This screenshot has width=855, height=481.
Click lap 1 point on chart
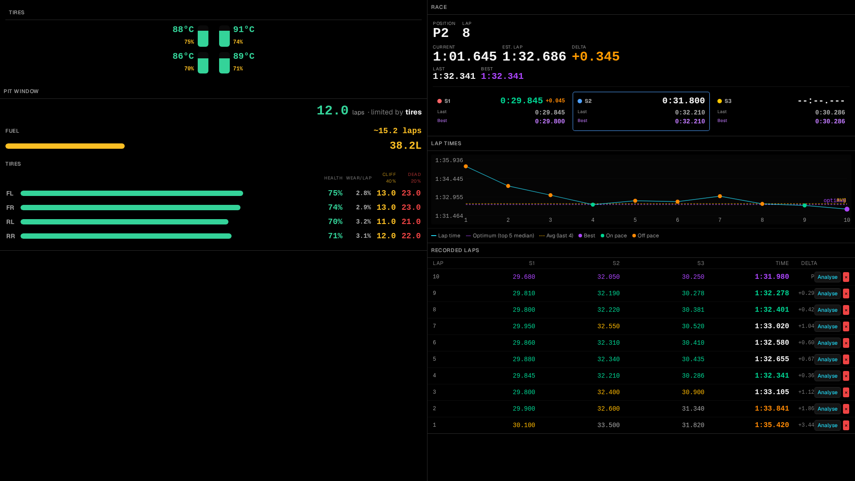466,167
